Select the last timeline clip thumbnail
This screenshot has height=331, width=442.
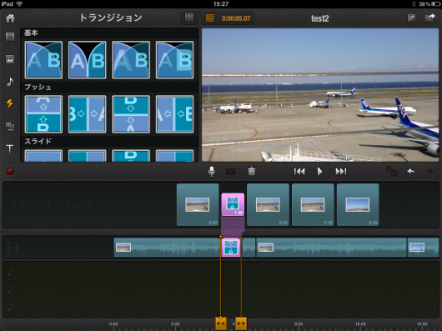click(417, 248)
